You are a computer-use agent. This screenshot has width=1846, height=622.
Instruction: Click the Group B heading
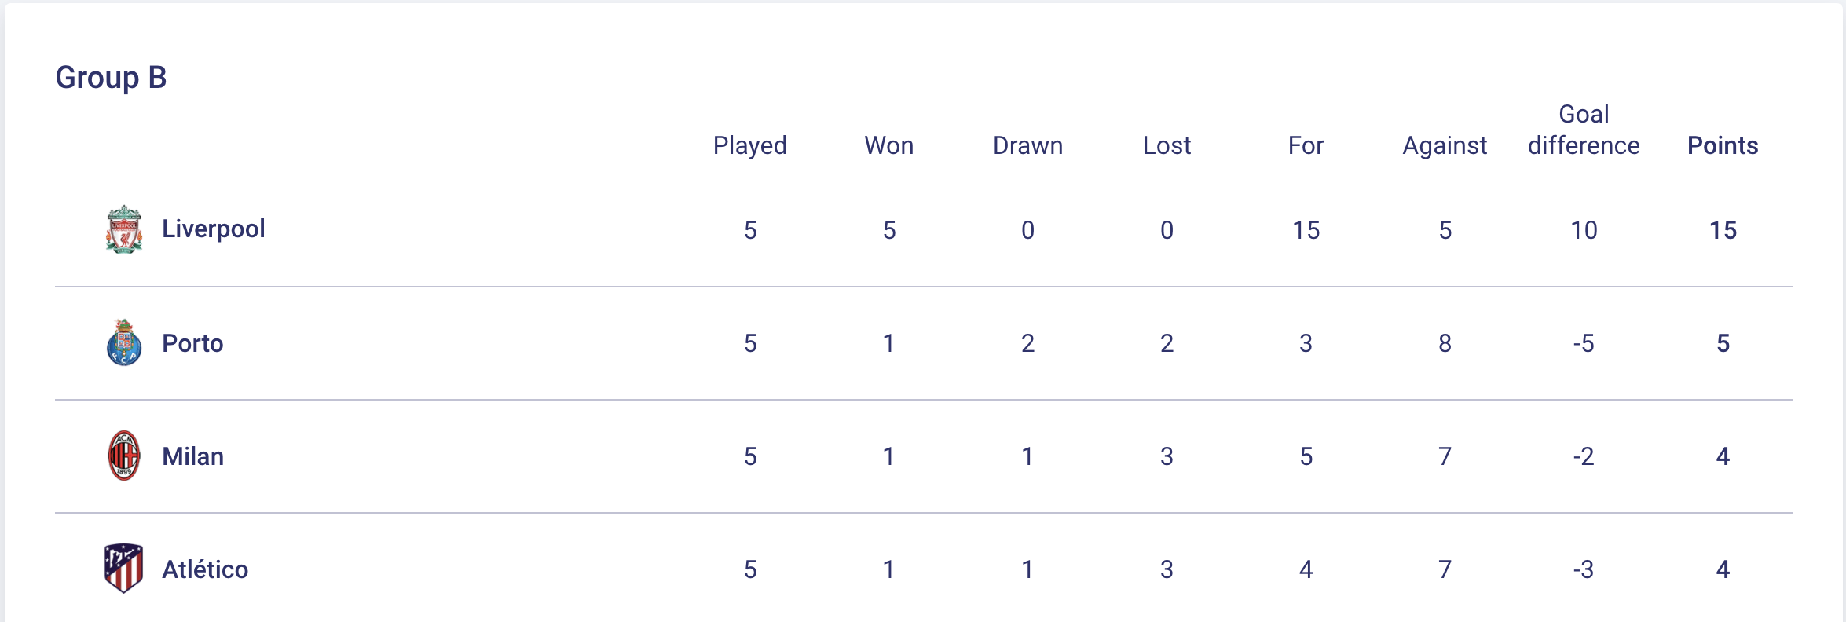tap(111, 78)
